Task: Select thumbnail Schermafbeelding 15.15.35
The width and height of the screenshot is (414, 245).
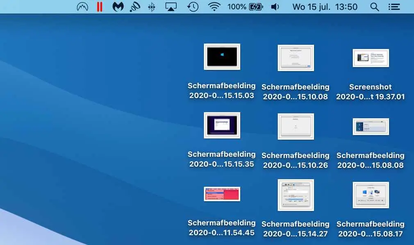Action: coord(222,125)
